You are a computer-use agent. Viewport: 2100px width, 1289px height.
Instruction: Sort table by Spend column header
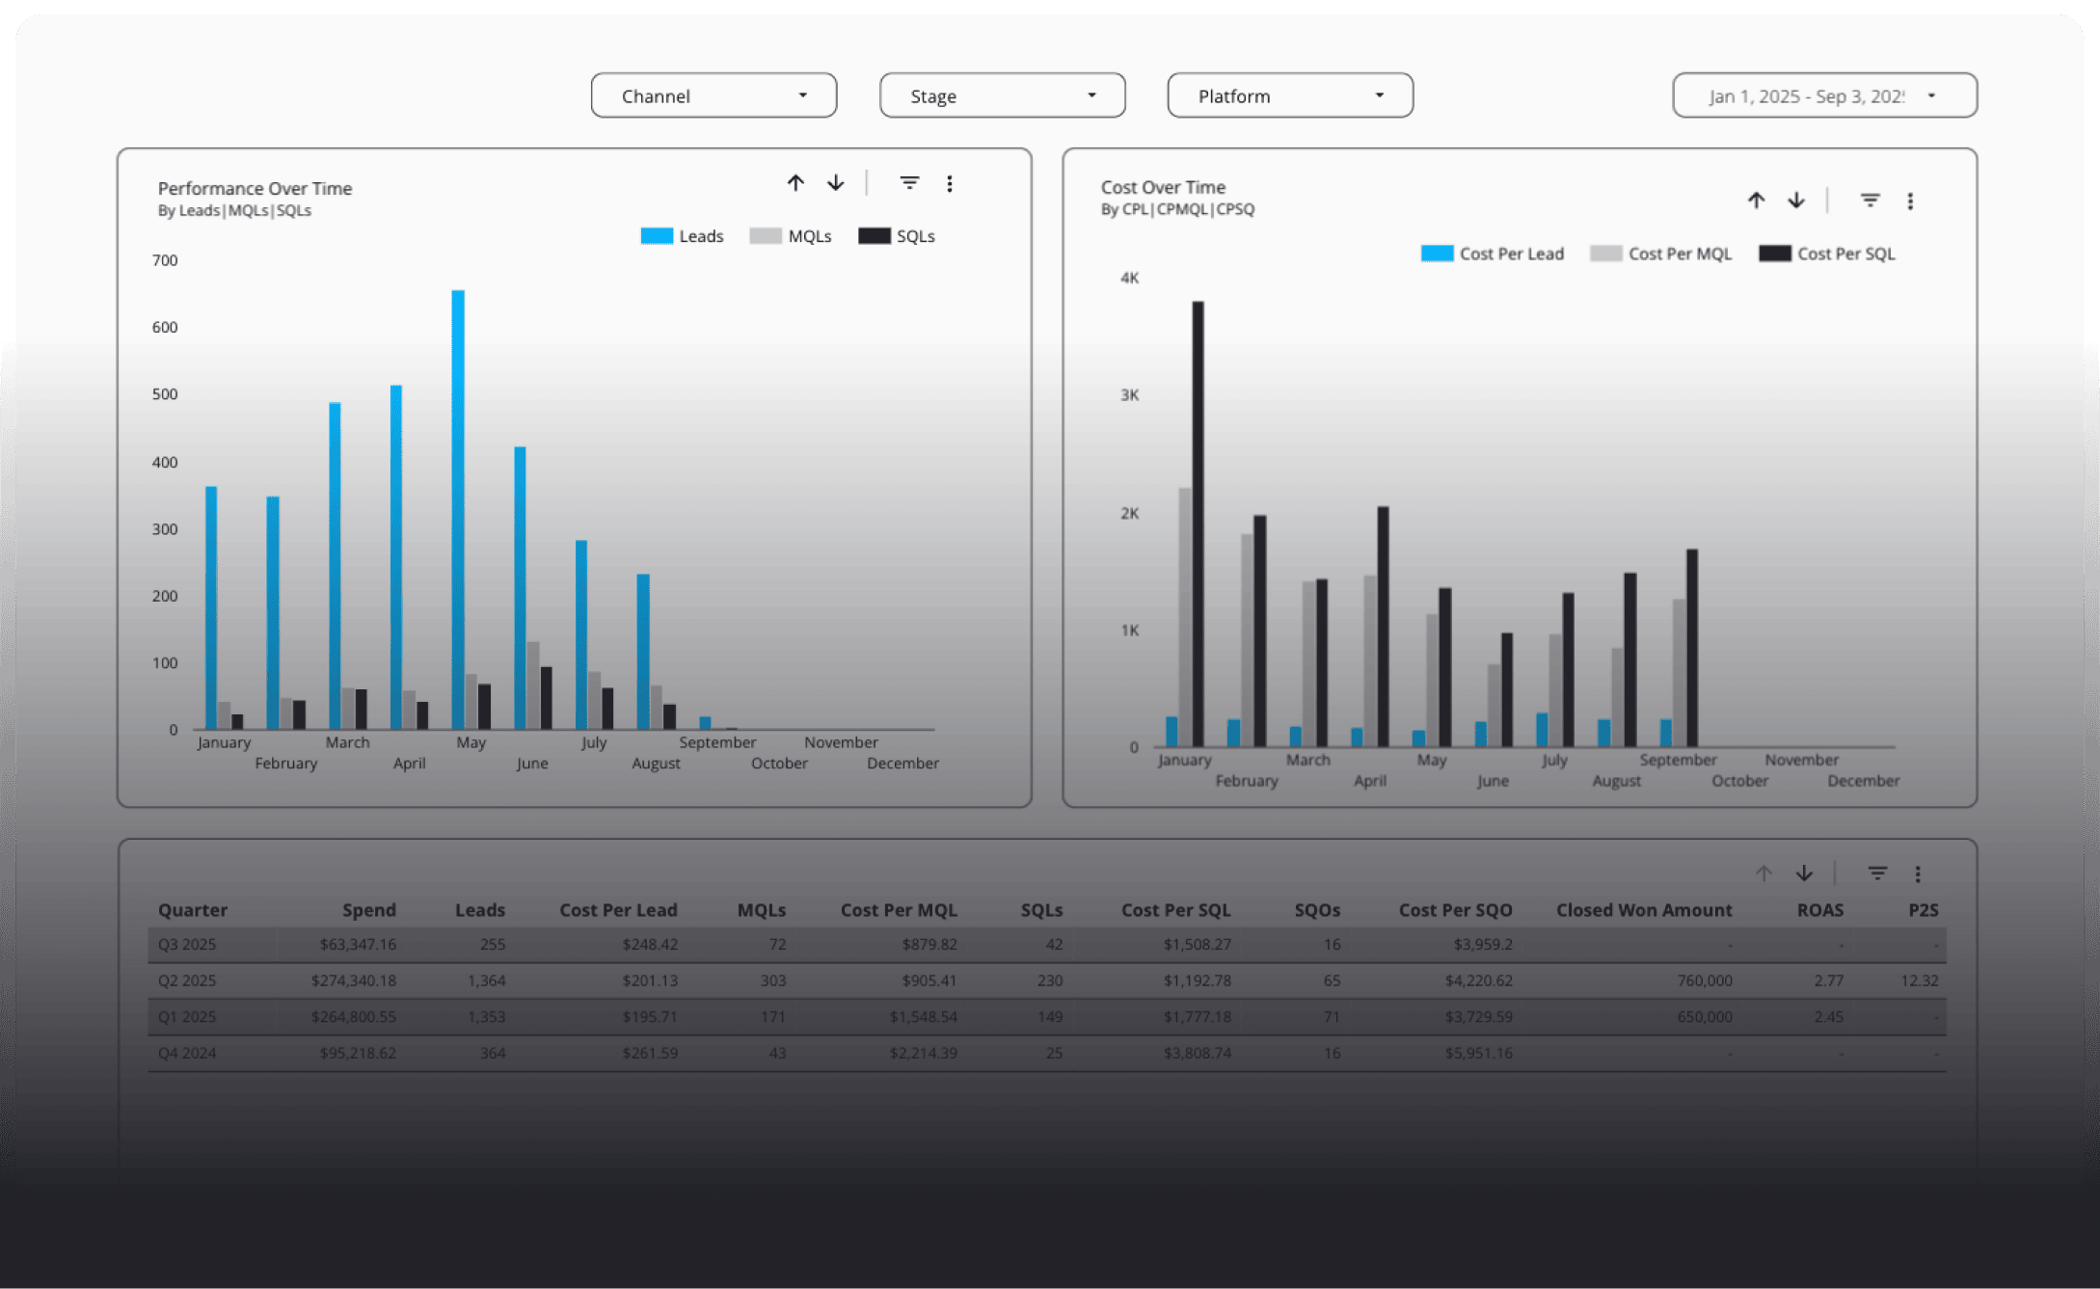tap(368, 910)
